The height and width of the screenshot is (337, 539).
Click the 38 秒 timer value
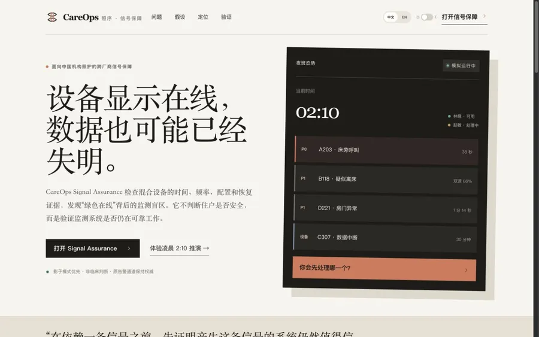(x=467, y=152)
